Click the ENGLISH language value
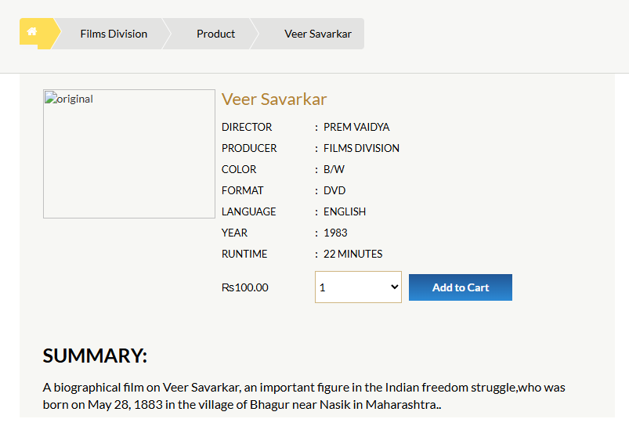The image size is (629, 437). 345,211
